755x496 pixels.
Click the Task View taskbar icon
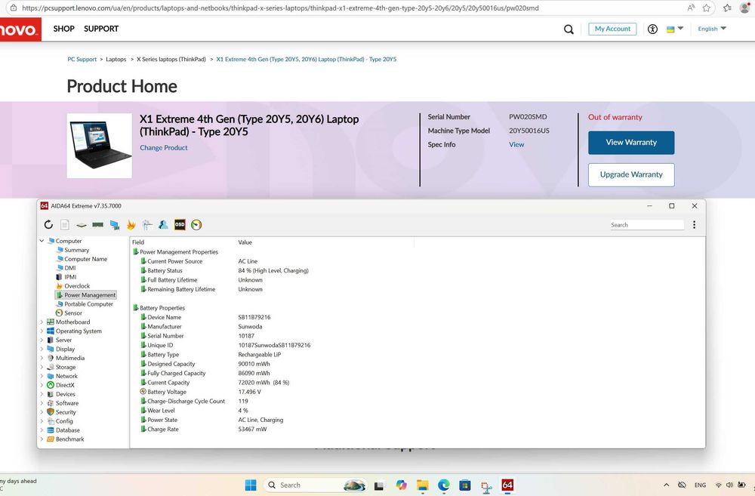pos(379,485)
